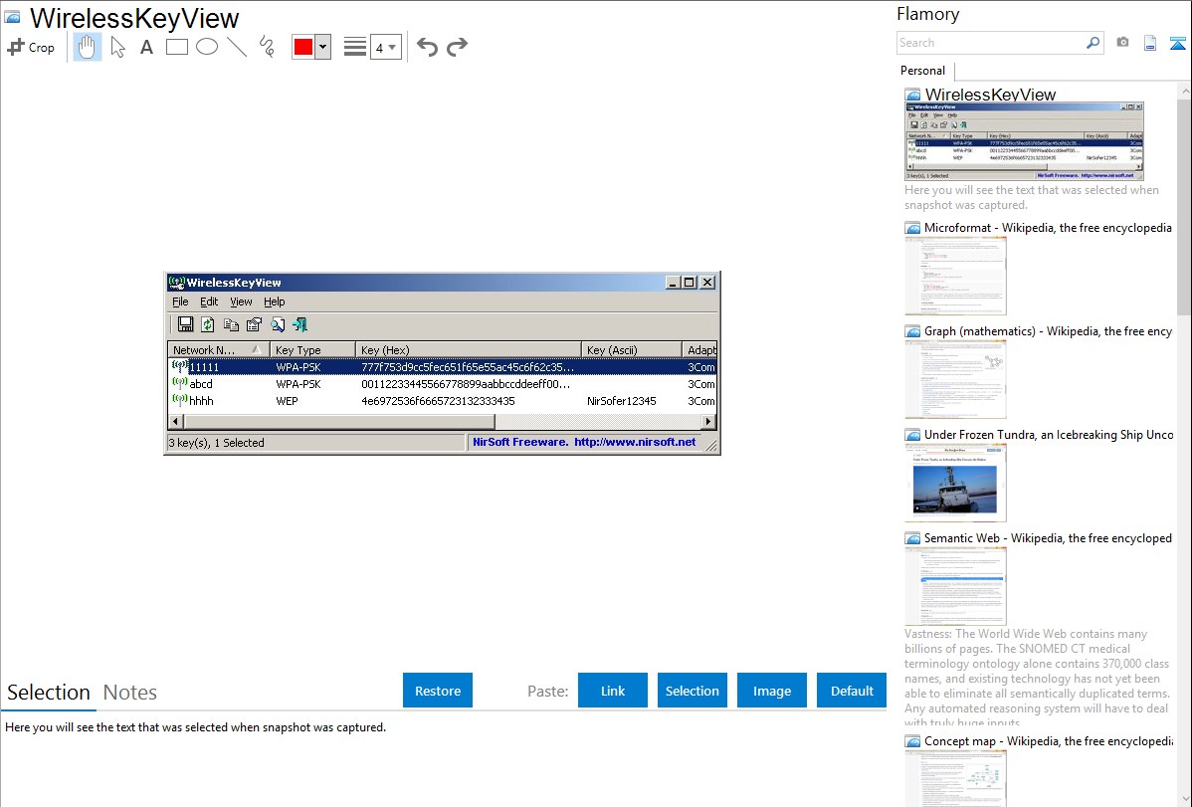The height and width of the screenshot is (807, 1192).
Task: Select the 11111 network row
Action: [442, 367]
